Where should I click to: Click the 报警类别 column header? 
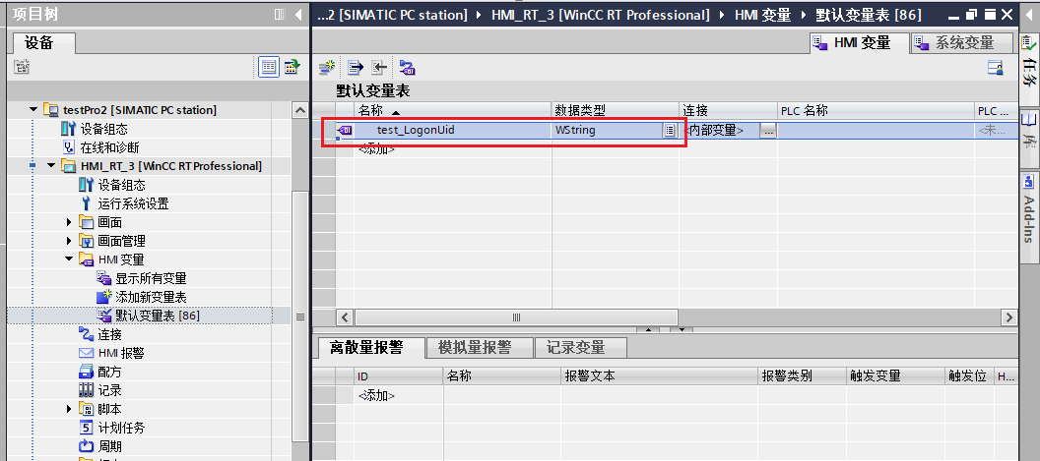802,376
